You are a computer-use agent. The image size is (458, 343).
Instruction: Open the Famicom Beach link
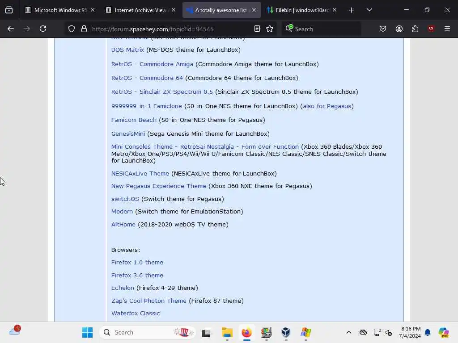coord(134,120)
